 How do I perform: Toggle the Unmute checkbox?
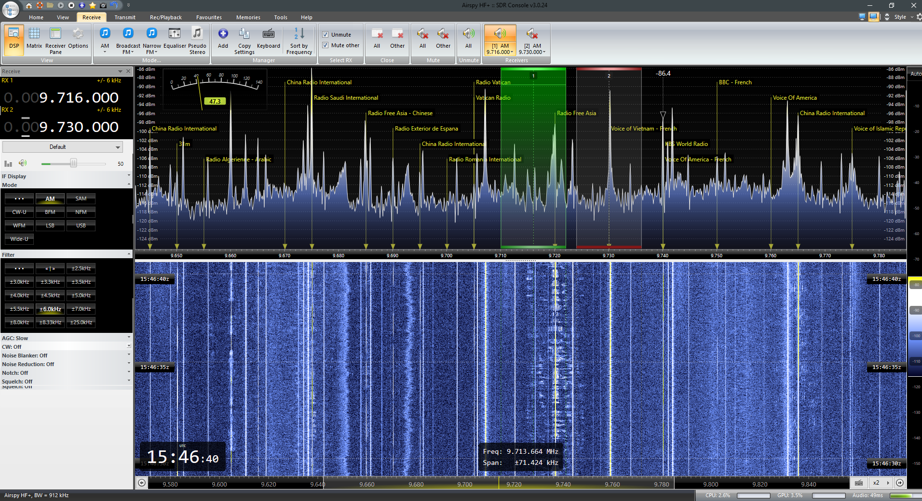(325, 35)
